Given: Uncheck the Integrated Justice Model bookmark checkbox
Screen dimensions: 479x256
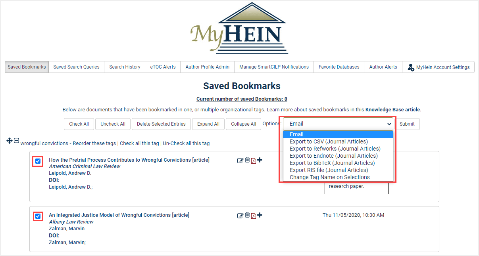Looking at the screenshot, I should pyautogui.click(x=38, y=216).
